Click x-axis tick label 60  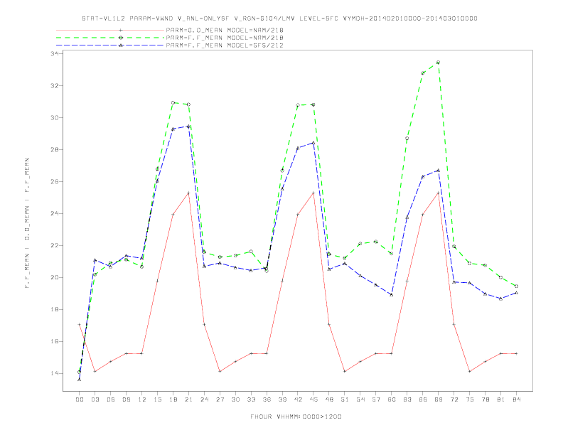pyautogui.click(x=392, y=399)
